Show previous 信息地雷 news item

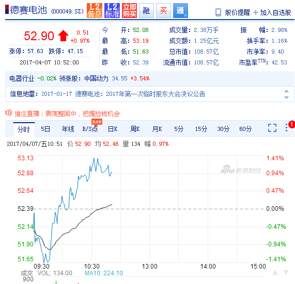click(286, 91)
